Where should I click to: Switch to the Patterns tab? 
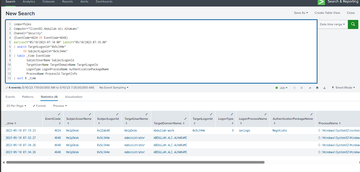28,97
